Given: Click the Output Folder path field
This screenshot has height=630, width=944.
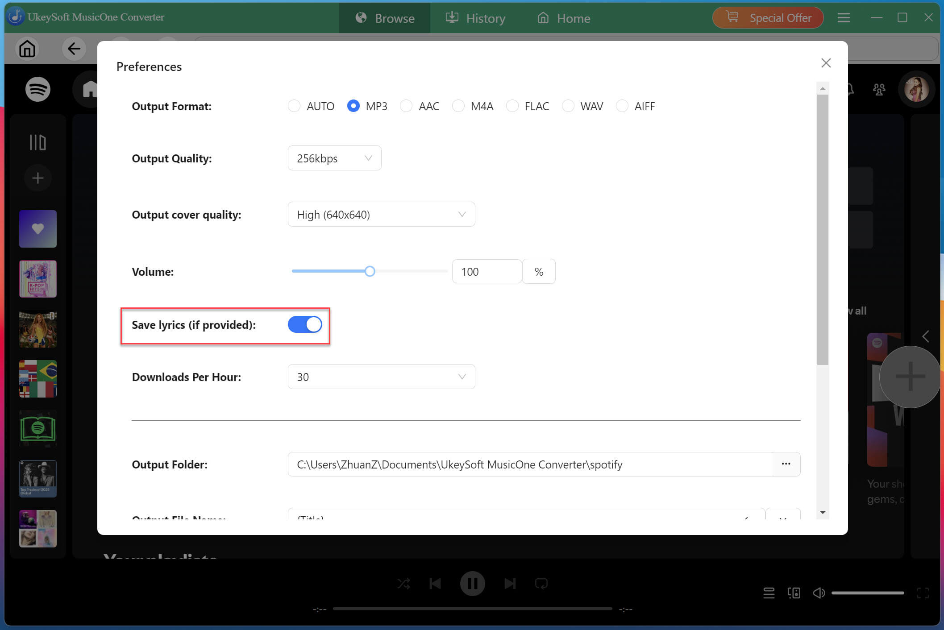Looking at the screenshot, I should pos(530,464).
